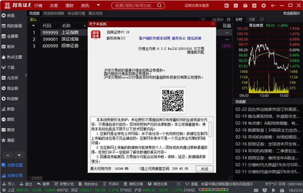Expand the top menu dropdown arrow after 资讯
The image size is (303, 193).
[98, 5]
